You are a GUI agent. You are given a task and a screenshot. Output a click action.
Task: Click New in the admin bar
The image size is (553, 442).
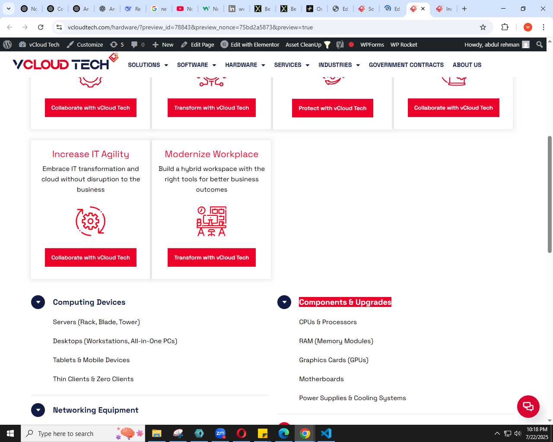pos(163,44)
